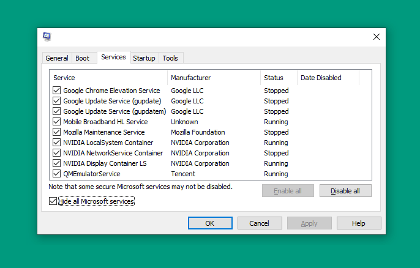
Task: Switch to the General tab
Action: [57, 58]
